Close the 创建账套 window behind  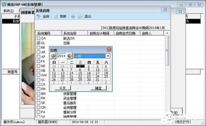pos(180,12)
